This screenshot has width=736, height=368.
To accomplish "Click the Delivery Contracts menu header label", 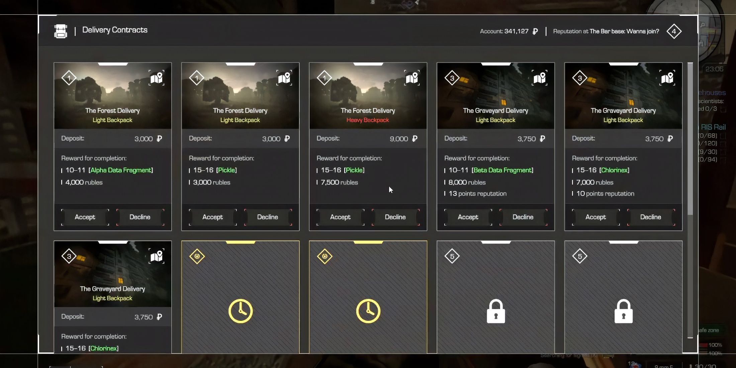I will coord(114,30).
